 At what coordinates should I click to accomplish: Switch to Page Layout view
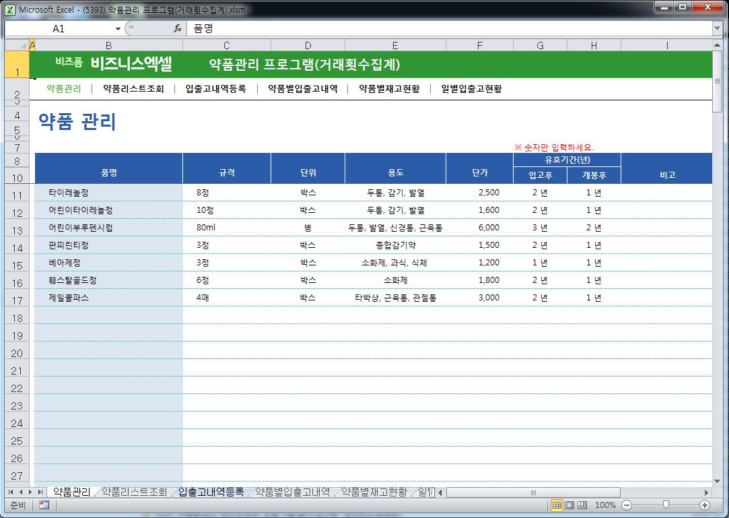pos(569,505)
